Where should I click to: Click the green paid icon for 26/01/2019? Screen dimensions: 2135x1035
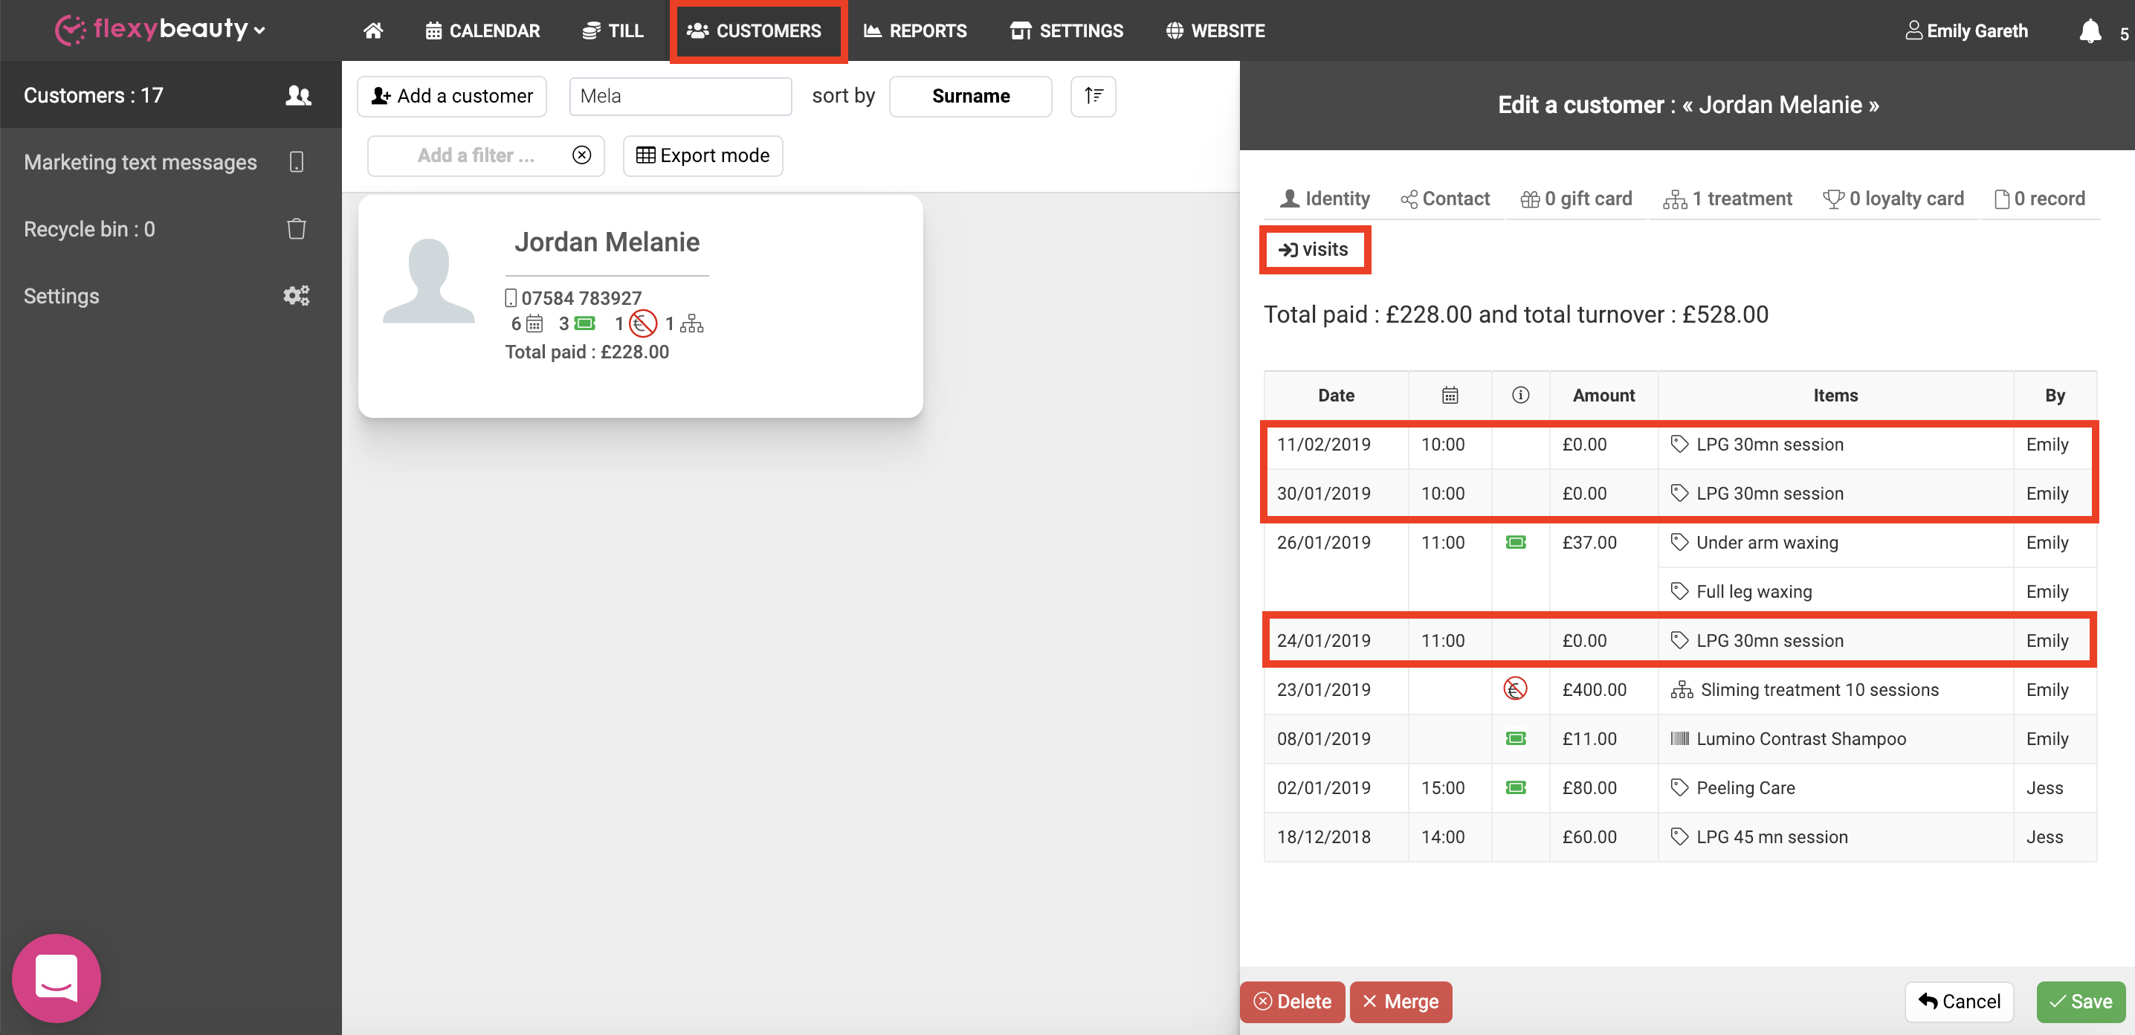click(1516, 542)
